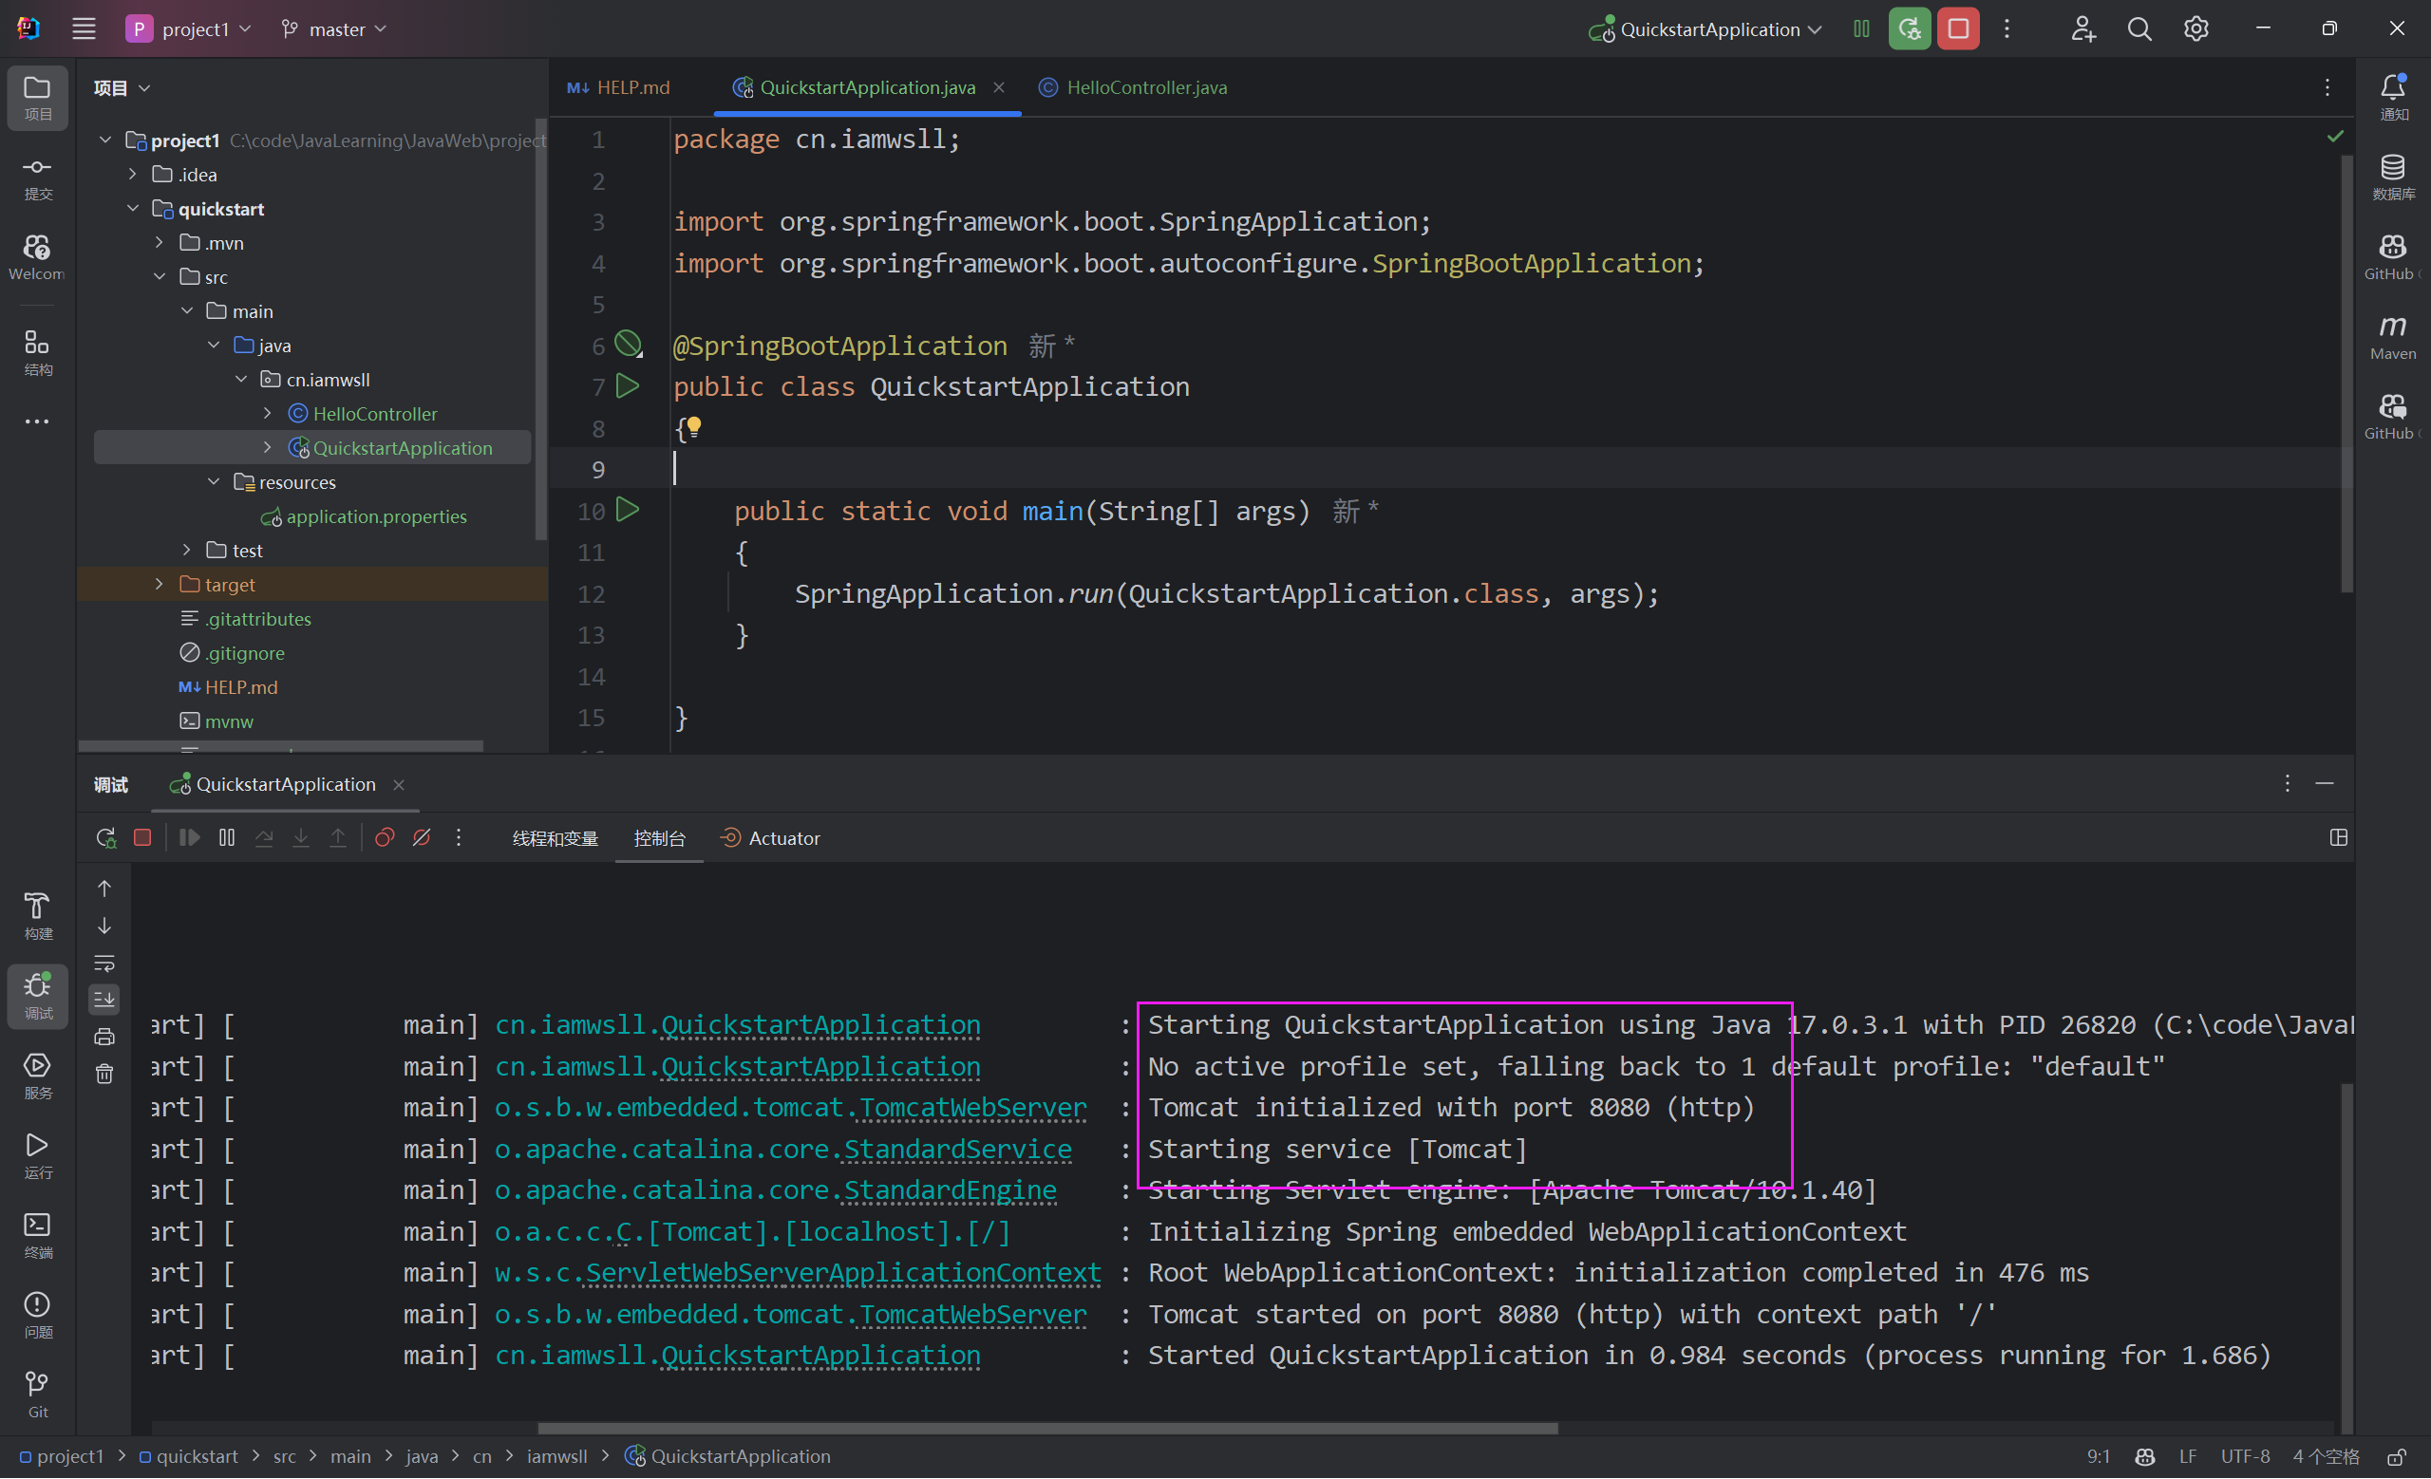This screenshot has width=2431, height=1479.
Task: Switch to HelloController.java tab
Action: (1145, 87)
